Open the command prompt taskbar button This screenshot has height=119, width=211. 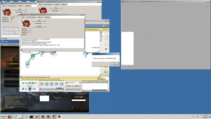pos(31,117)
